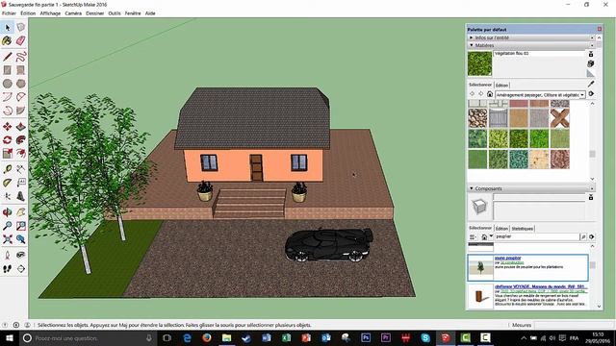Select the Zoom Window tool
The width and height of the screenshot is (616, 346).
[21, 226]
